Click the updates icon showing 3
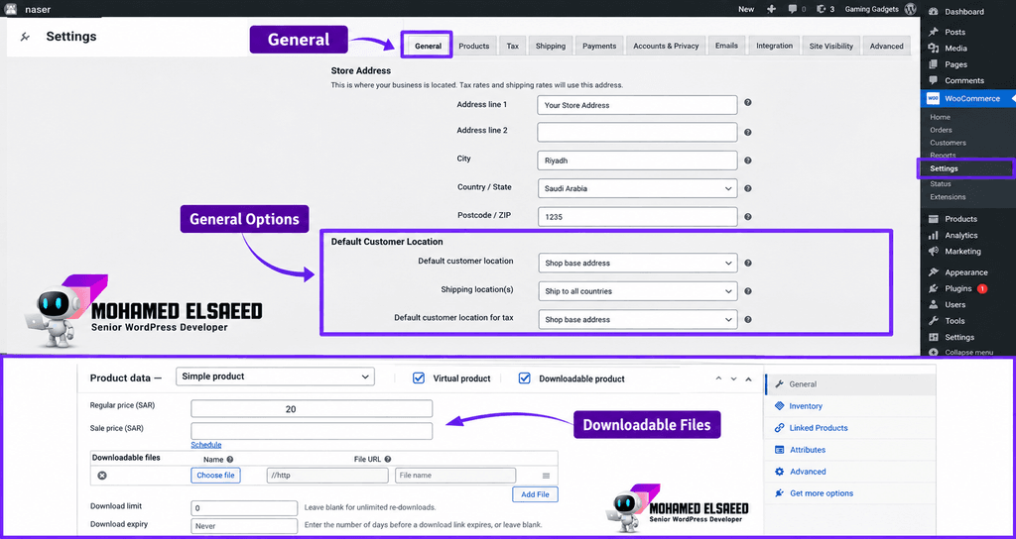 pos(821,9)
